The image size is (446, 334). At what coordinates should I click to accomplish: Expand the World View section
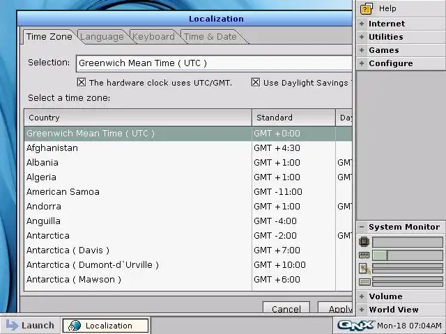click(401, 310)
